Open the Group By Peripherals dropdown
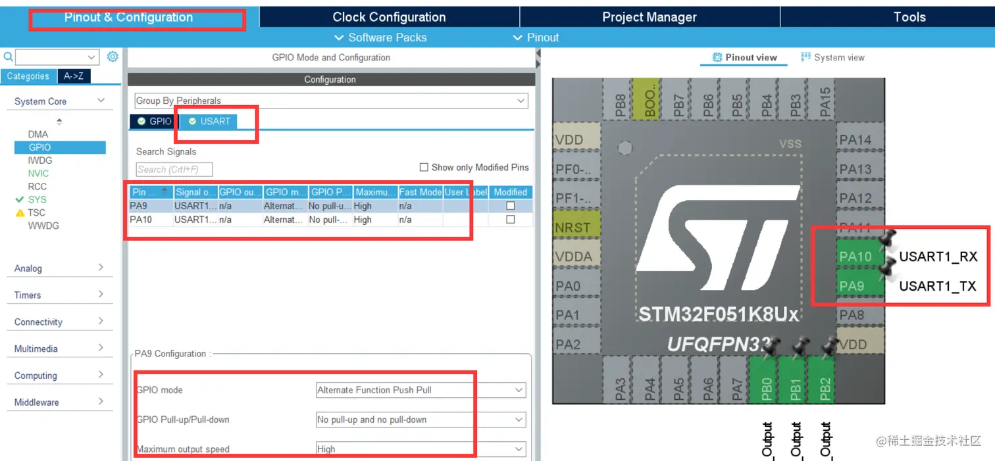The height and width of the screenshot is (461, 995). tap(331, 101)
